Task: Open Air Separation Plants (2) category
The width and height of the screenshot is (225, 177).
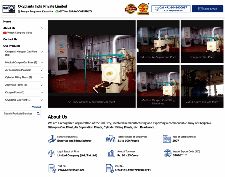Action: [18, 70]
